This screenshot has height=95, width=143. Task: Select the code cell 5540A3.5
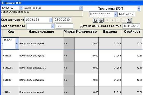tap(11, 68)
